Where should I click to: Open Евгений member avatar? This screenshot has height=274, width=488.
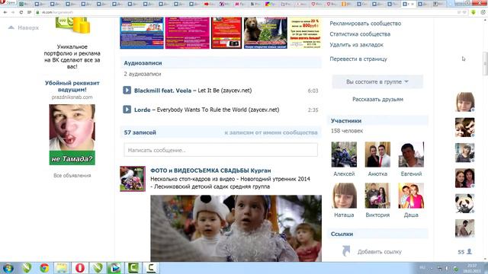411,155
